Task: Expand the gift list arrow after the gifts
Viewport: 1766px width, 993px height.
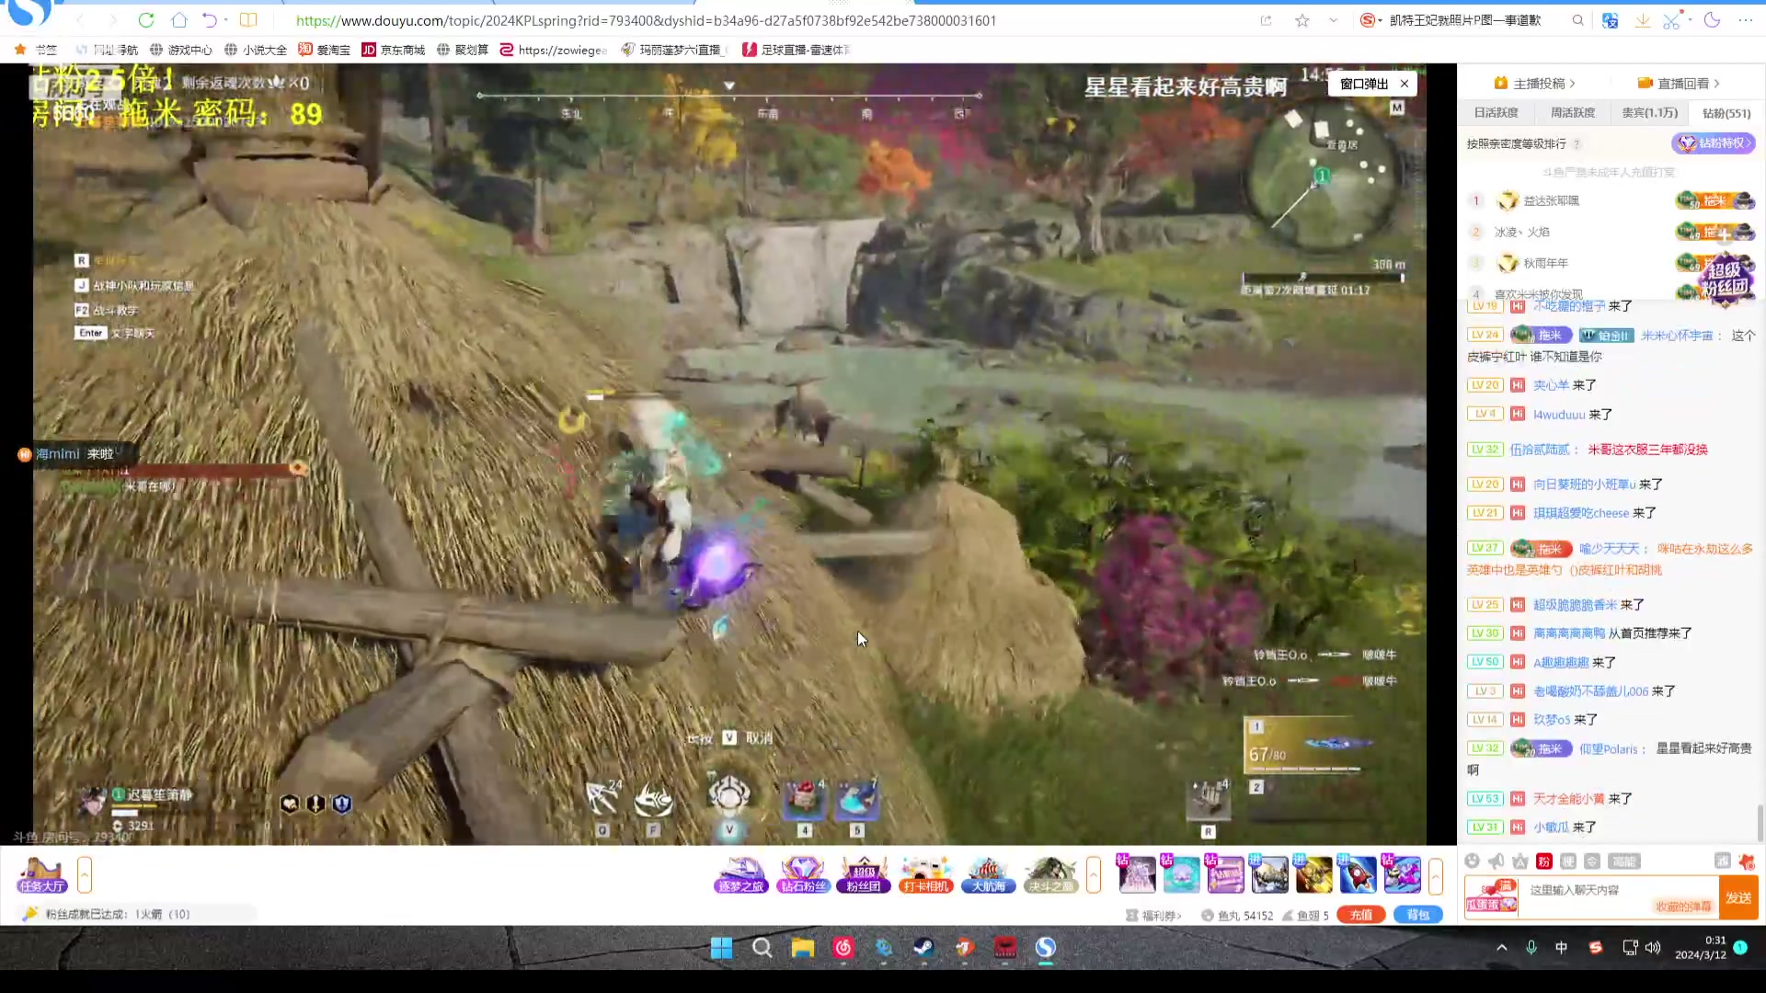Action: [x=1435, y=874]
